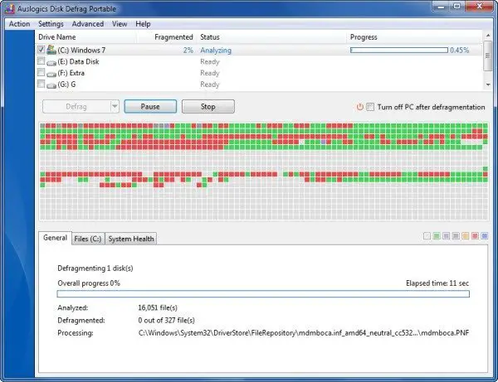Click the 2% fragmented value

(188, 50)
